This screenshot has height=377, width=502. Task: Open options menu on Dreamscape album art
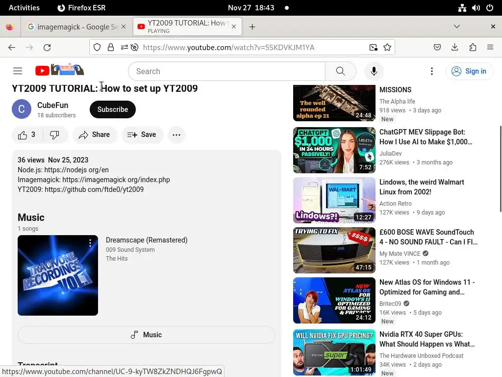[90, 243]
